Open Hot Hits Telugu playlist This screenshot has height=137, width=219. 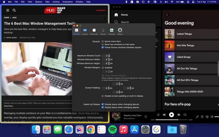(x=192, y=45)
